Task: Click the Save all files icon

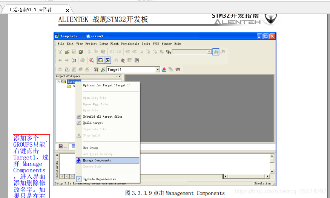Action: pos(80,52)
